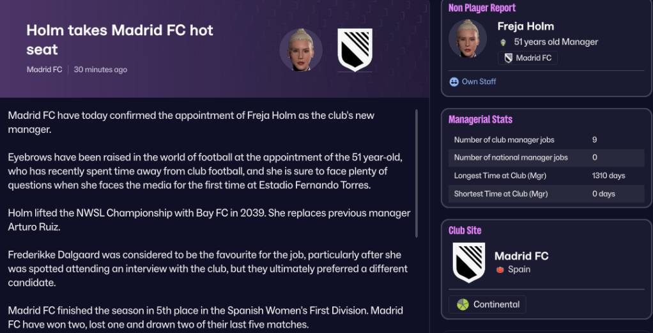Open the Madrid FC name in Club Site

tap(521, 256)
